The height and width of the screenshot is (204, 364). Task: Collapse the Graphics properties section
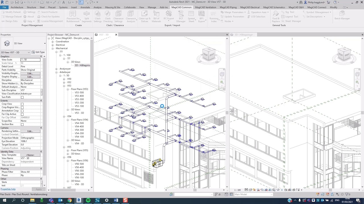coord(41,56)
